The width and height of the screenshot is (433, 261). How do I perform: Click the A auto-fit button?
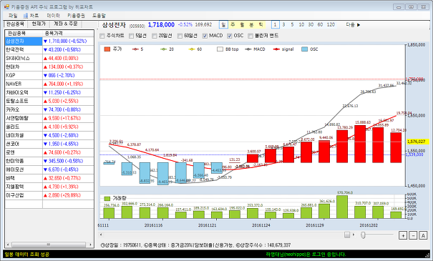[423, 235]
